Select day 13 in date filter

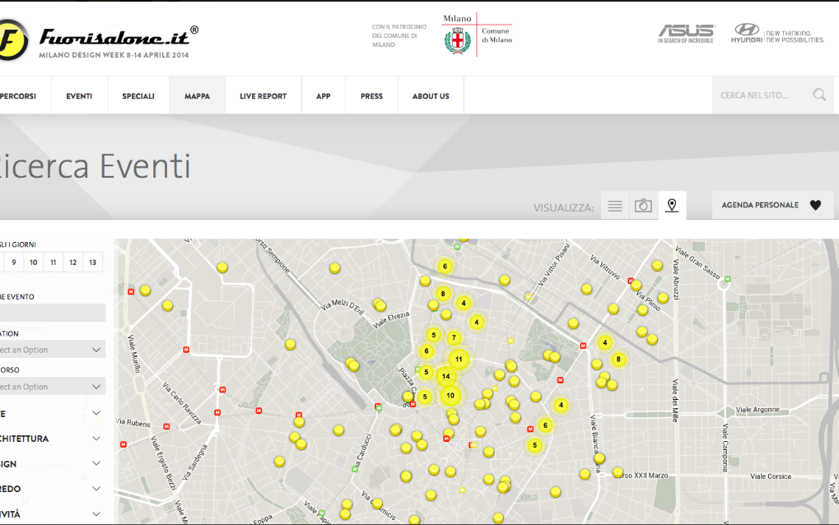coord(92,262)
